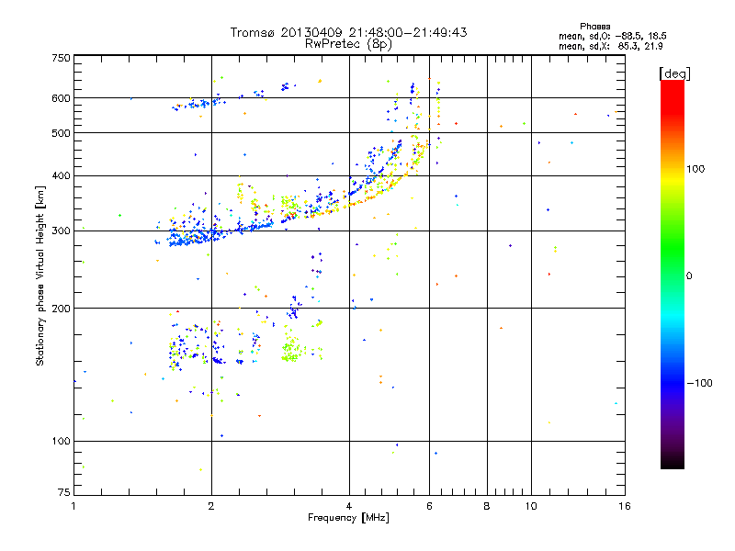Click the '16' x-axis tick label

(625, 506)
